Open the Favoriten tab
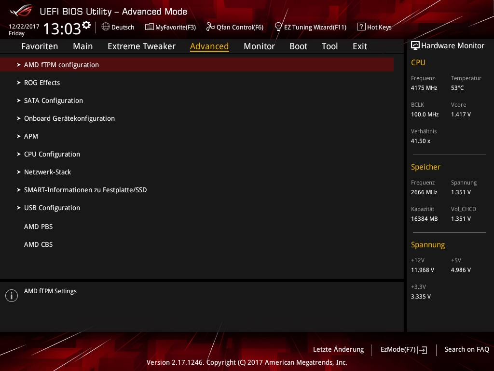Image resolution: width=494 pixels, height=371 pixels. point(40,46)
